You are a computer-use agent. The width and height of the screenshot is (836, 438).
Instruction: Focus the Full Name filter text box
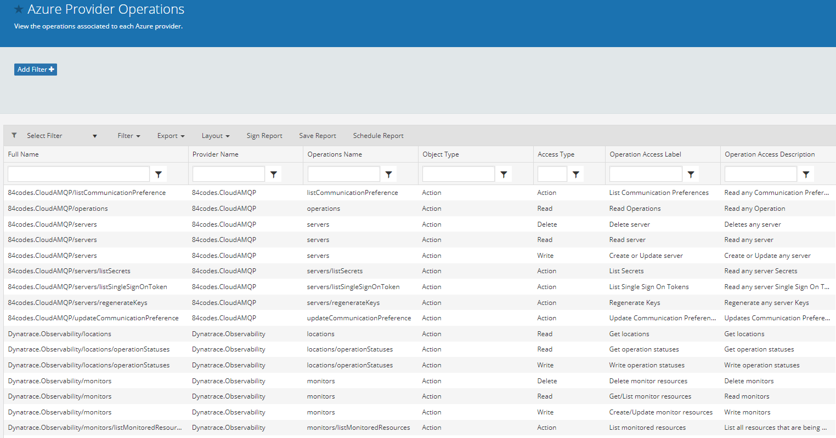click(x=78, y=174)
